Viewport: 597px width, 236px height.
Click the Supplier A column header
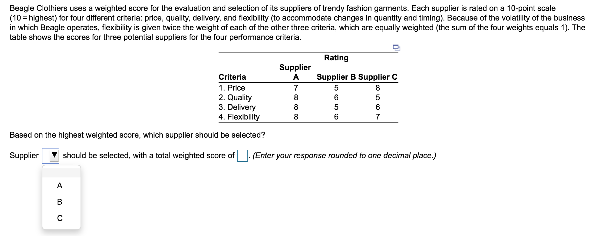coord(295,72)
